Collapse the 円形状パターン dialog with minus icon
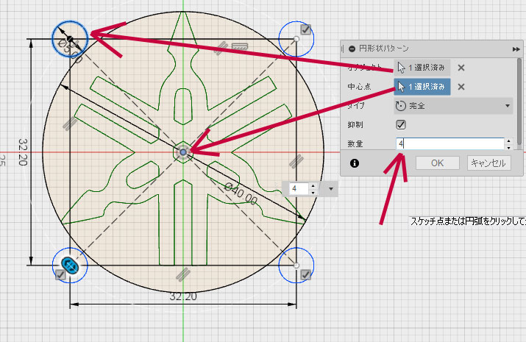 (x=352, y=49)
